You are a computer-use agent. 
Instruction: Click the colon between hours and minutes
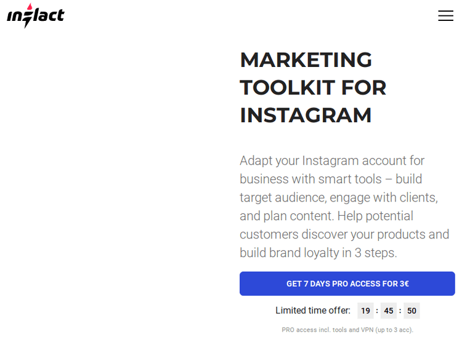(x=377, y=311)
